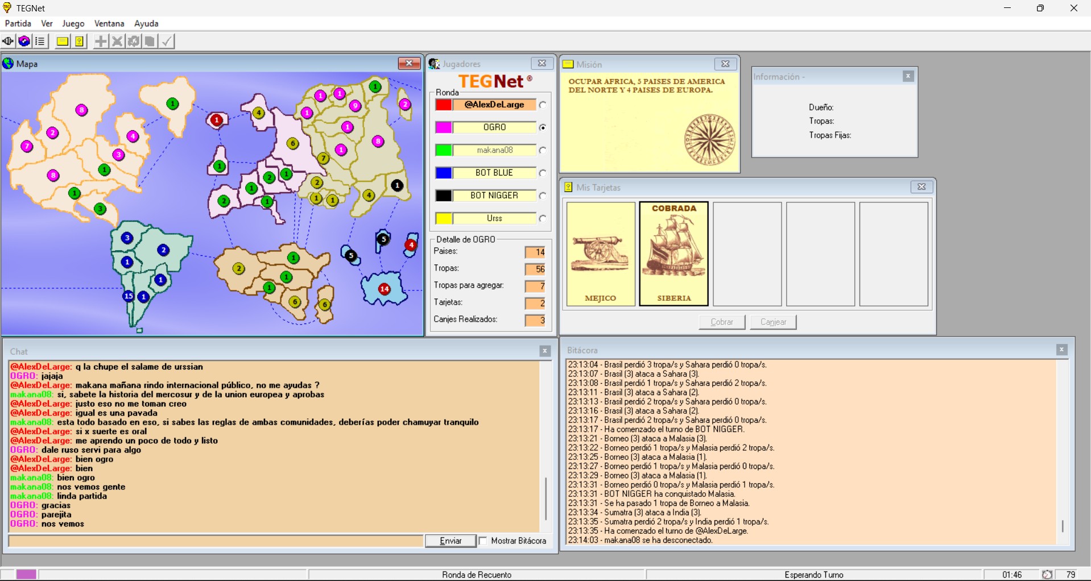Click the checkmark icon in toolbar
This screenshot has width=1091, height=581.
pos(167,42)
